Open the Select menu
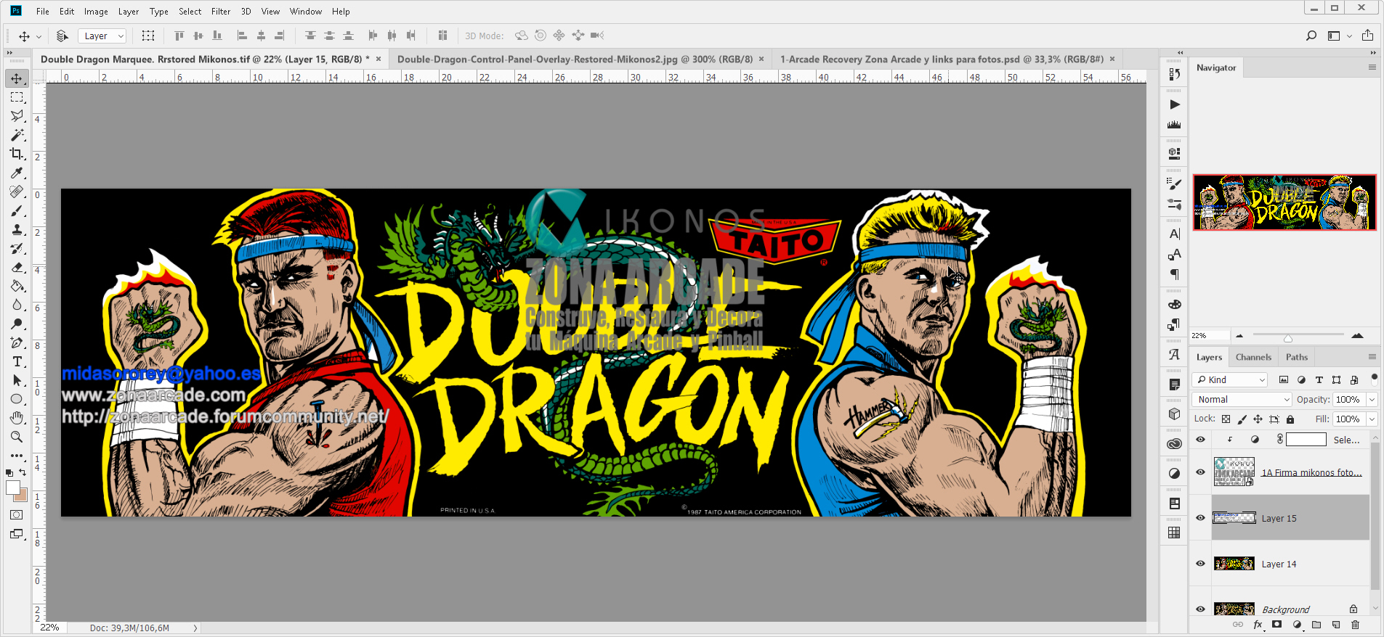The height and width of the screenshot is (637, 1384). [190, 12]
